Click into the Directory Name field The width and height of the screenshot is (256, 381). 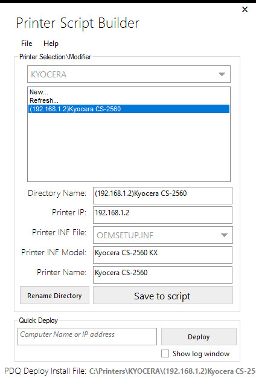[x=162, y=195]
